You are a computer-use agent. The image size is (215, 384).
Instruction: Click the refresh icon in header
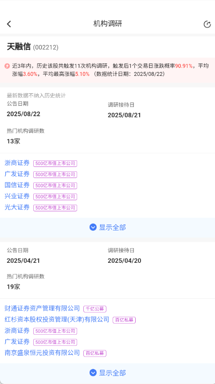coord(207,24)
